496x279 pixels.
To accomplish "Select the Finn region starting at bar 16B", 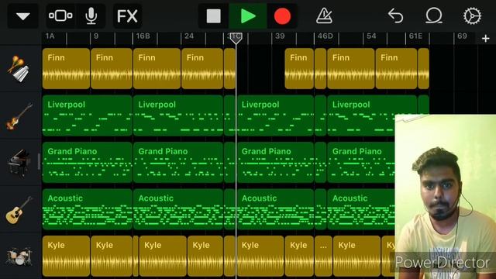I will coord(157,68).
